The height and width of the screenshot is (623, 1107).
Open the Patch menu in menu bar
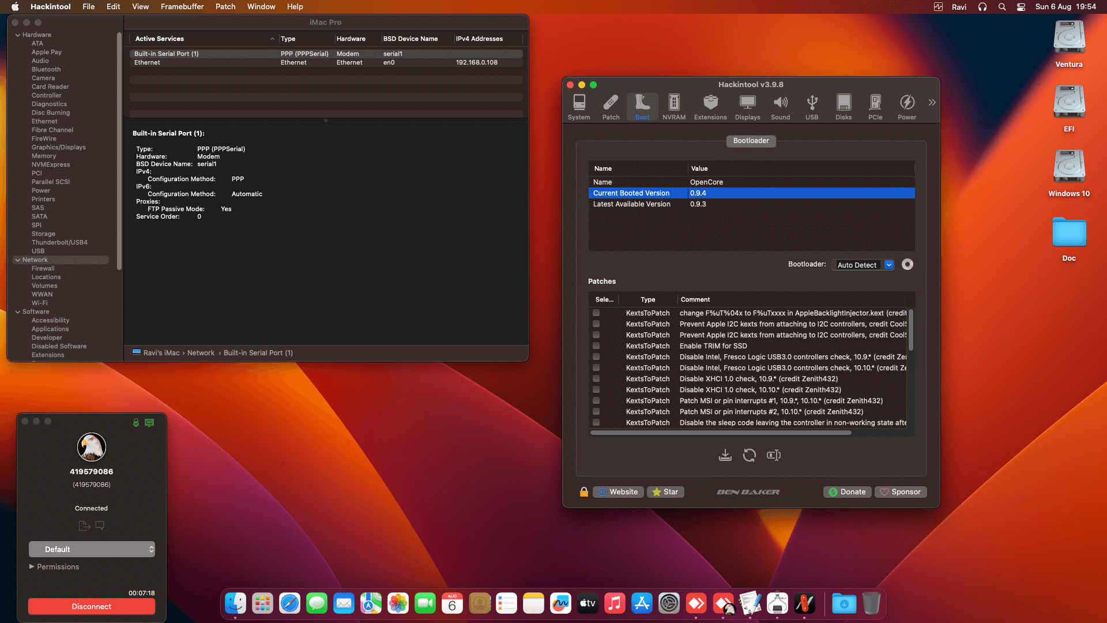[225, 7]
